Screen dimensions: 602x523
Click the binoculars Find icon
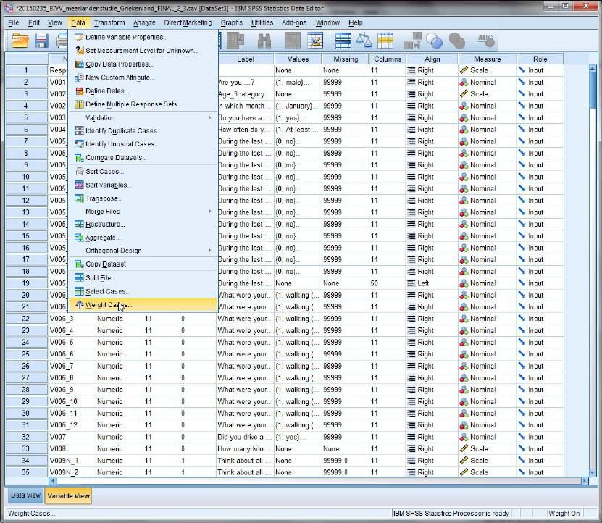[264, 41]
